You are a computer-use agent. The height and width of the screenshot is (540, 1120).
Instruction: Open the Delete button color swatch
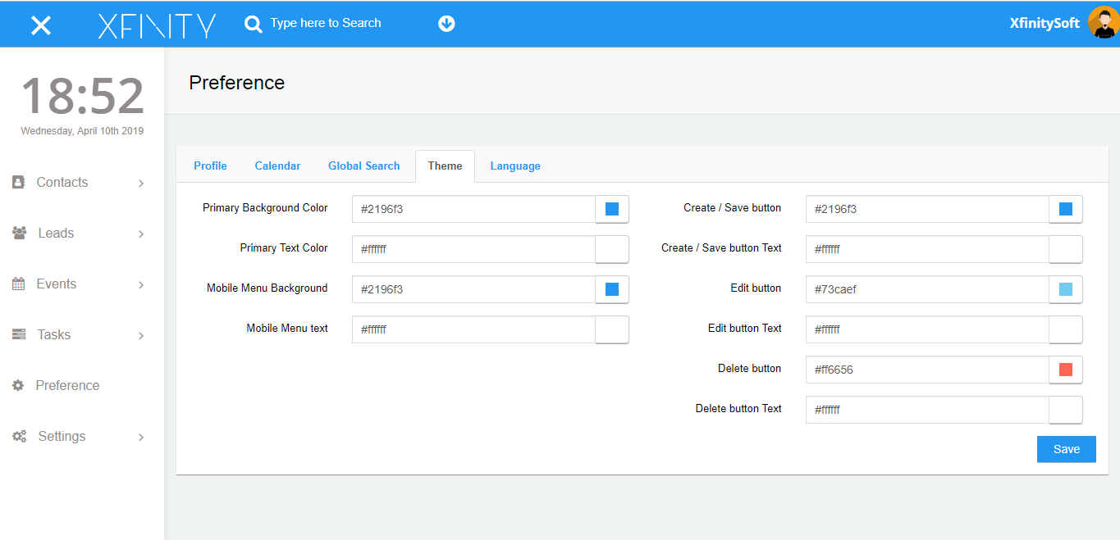click(x=1065, y=370)
